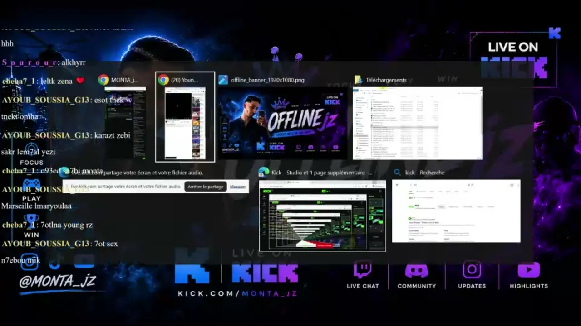Screen dimensions: 581x326
Task: Click the chat message cheba7_1: 7otlna young rz
Action: (x=47, y=225)
